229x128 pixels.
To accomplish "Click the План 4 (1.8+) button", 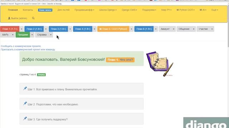I will click(x=83, y=29).
